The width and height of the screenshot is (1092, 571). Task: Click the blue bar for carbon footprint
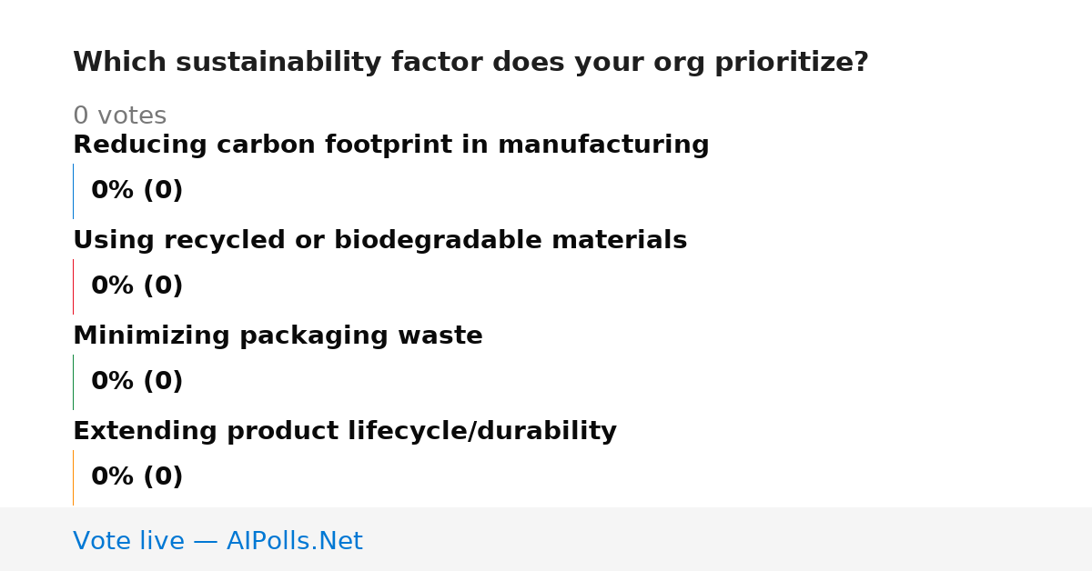click(74, 191)
